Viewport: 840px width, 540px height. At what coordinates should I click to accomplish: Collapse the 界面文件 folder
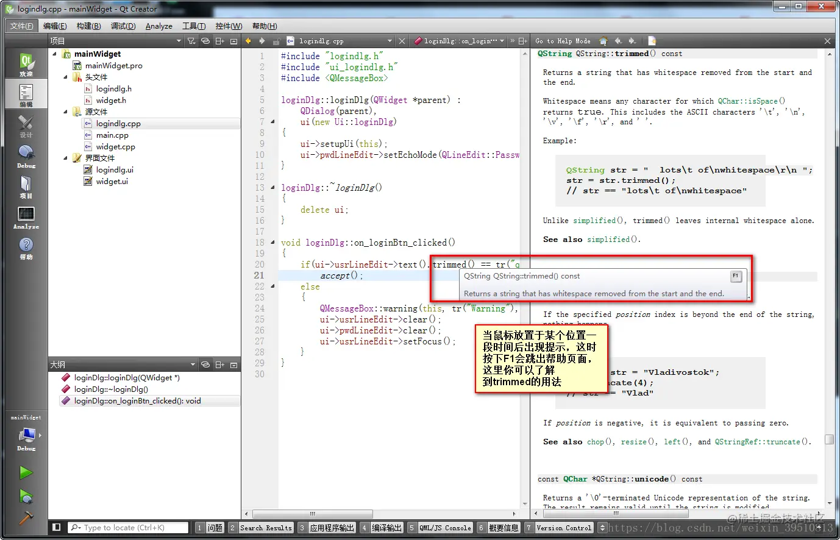(x=66, y=158)
